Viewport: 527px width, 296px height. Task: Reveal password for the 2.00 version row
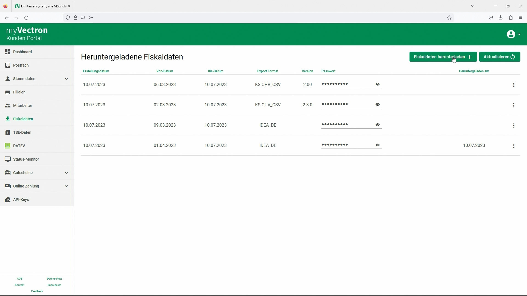click(x=378, y=84)
